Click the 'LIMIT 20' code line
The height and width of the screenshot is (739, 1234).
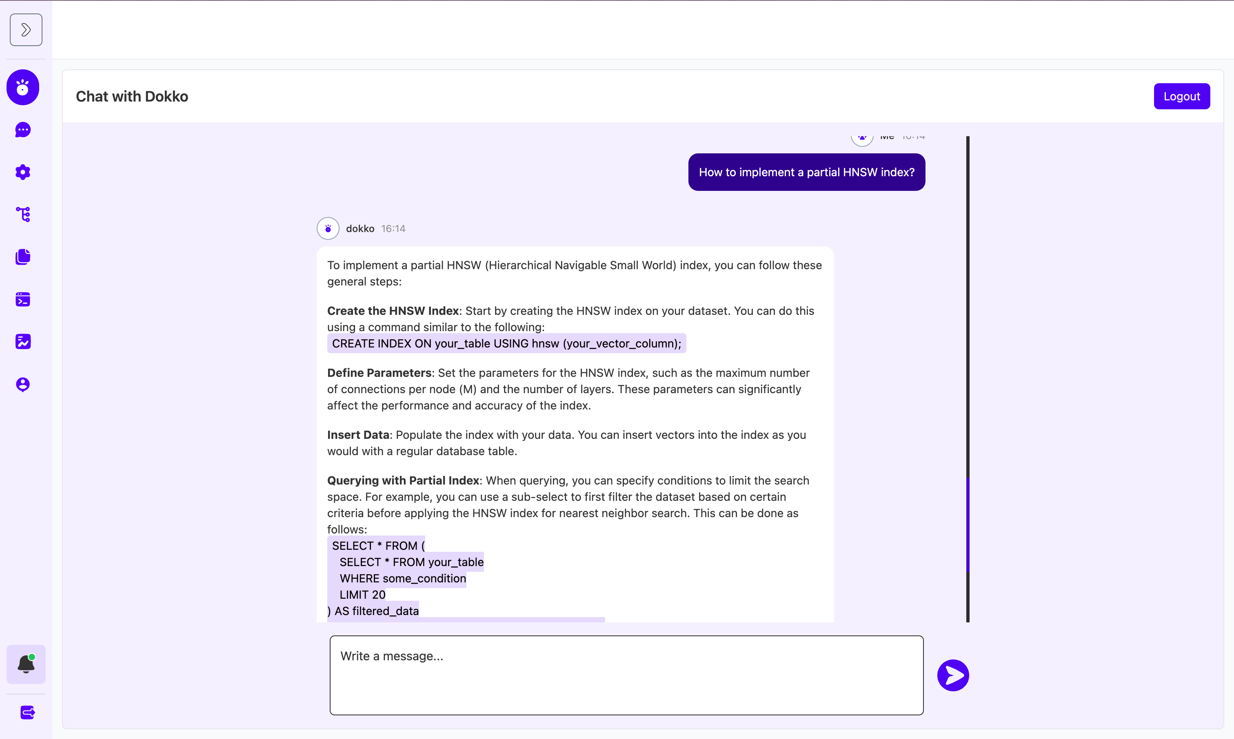point(362,595)
